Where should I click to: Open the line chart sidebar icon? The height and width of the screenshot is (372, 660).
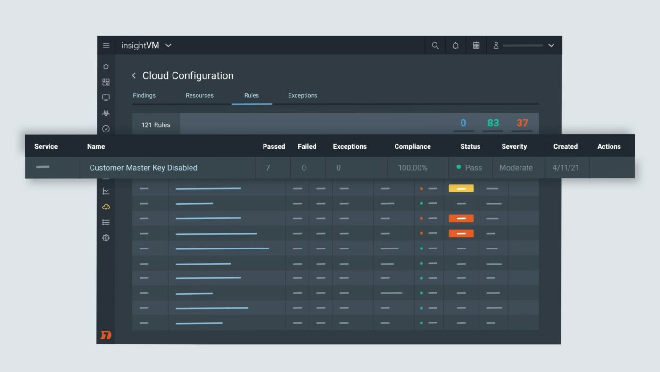point(106,191)
